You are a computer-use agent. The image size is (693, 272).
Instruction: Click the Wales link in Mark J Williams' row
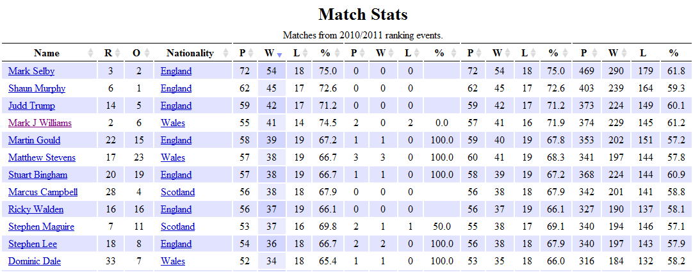pos(173,123)
